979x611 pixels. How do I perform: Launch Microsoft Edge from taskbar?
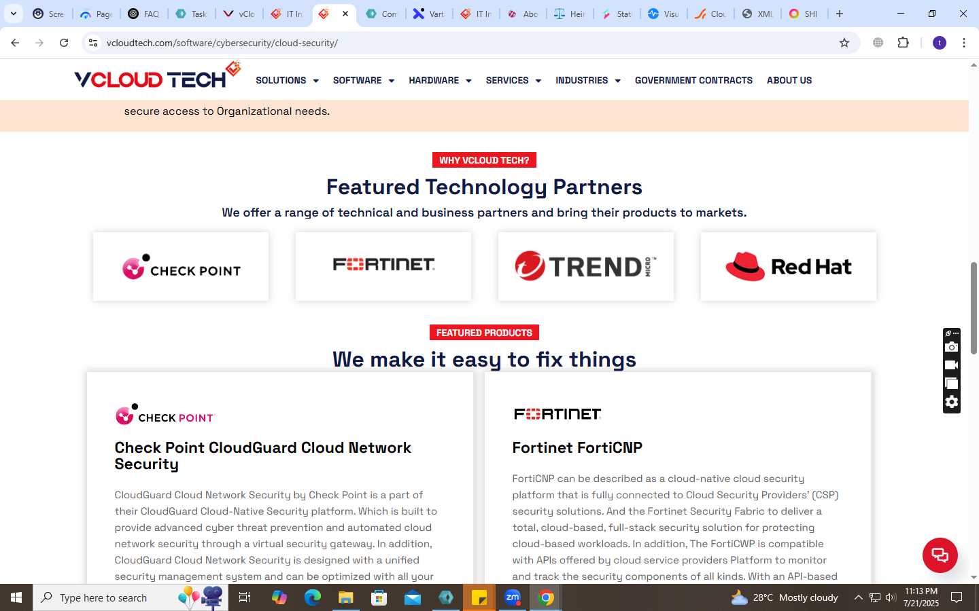[312, 597]
